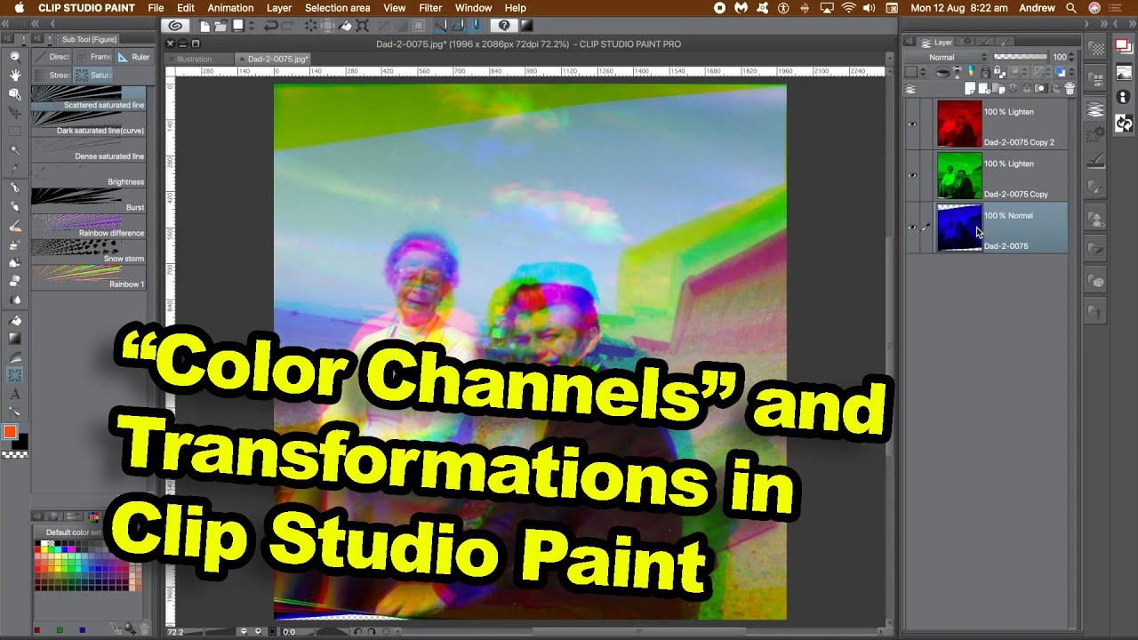
Task: Adjust the layer opacity slider
Action: click(x=1021, y=57)
